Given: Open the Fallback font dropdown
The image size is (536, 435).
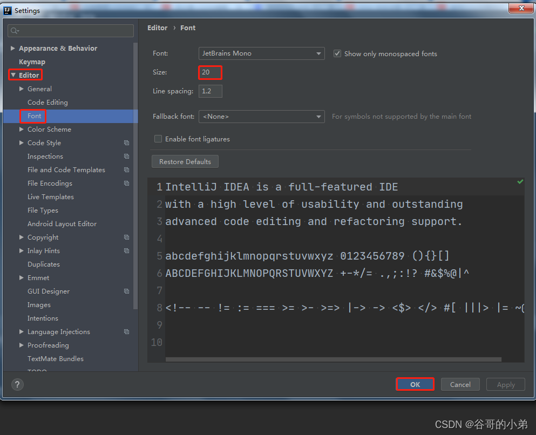Looking at the screenshot, I should tap(261, 117).
